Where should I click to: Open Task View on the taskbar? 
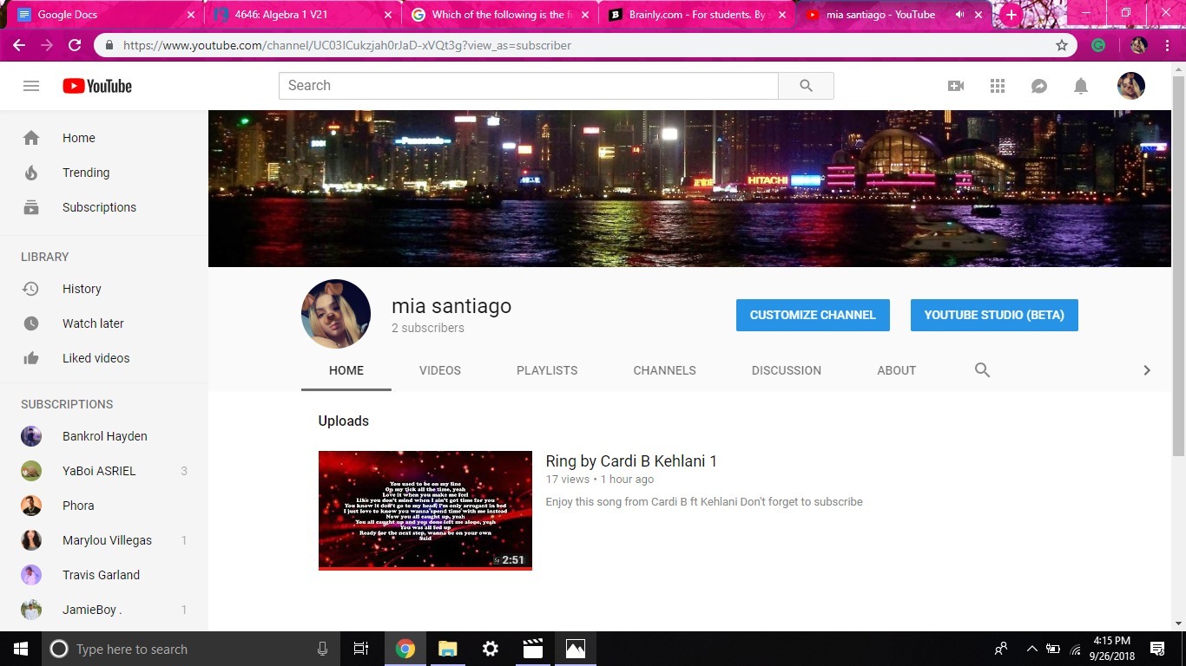click(361, 649)
